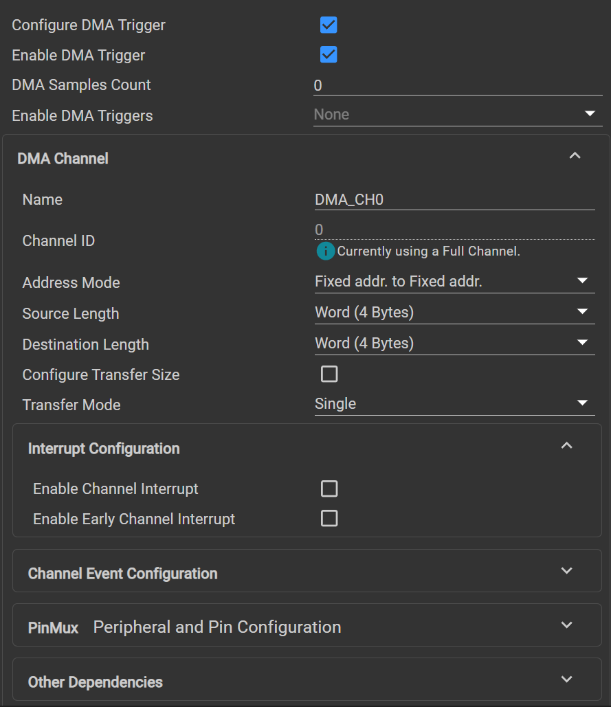Expand the PinMux Peripheral and Pin Configuration

pos(566,625)
